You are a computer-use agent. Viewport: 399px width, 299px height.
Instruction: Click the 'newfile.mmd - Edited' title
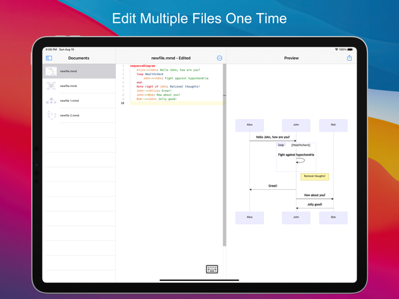coord(171,58)
